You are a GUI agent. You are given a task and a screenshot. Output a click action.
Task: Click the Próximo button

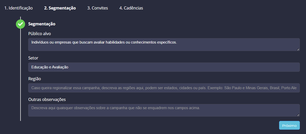(x=289, y=126)
